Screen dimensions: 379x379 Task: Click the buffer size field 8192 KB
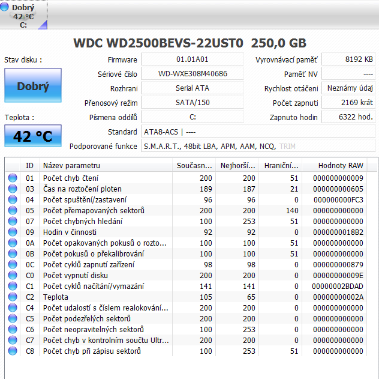coord(348,59)
